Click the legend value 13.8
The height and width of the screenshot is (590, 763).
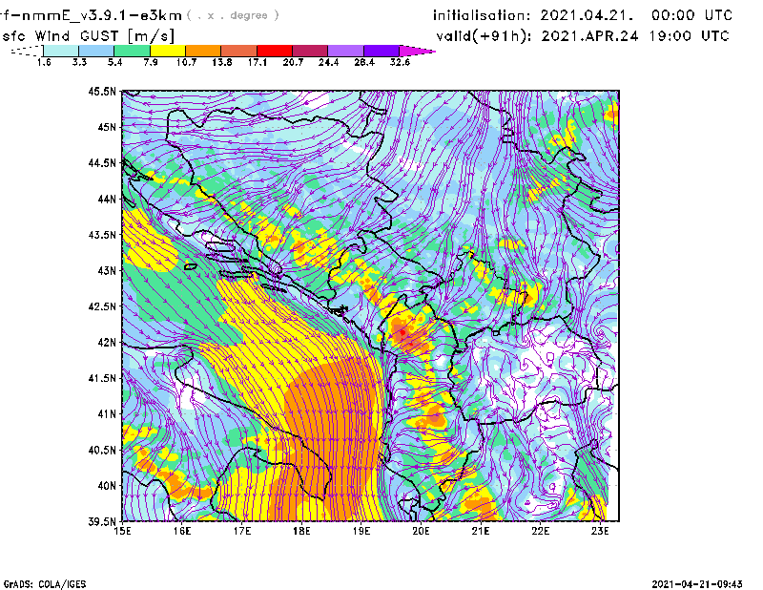222,62
